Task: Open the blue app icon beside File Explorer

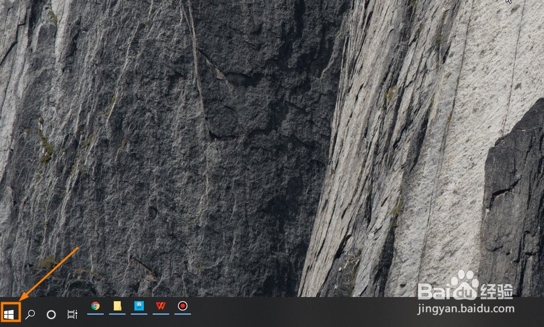Action: [x=139, y=306]
